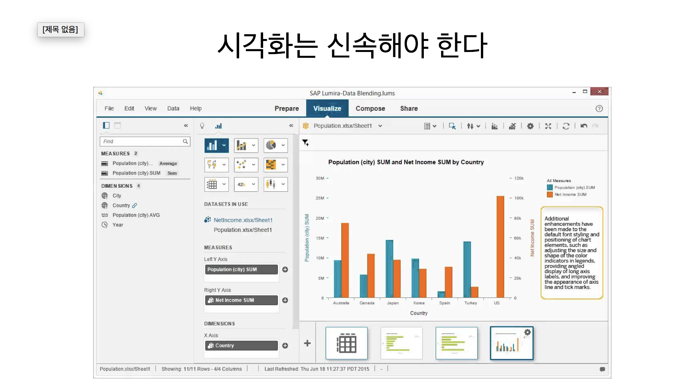
Task: Select the scatter plot chart icon
Action: click(x=241, y=165)
